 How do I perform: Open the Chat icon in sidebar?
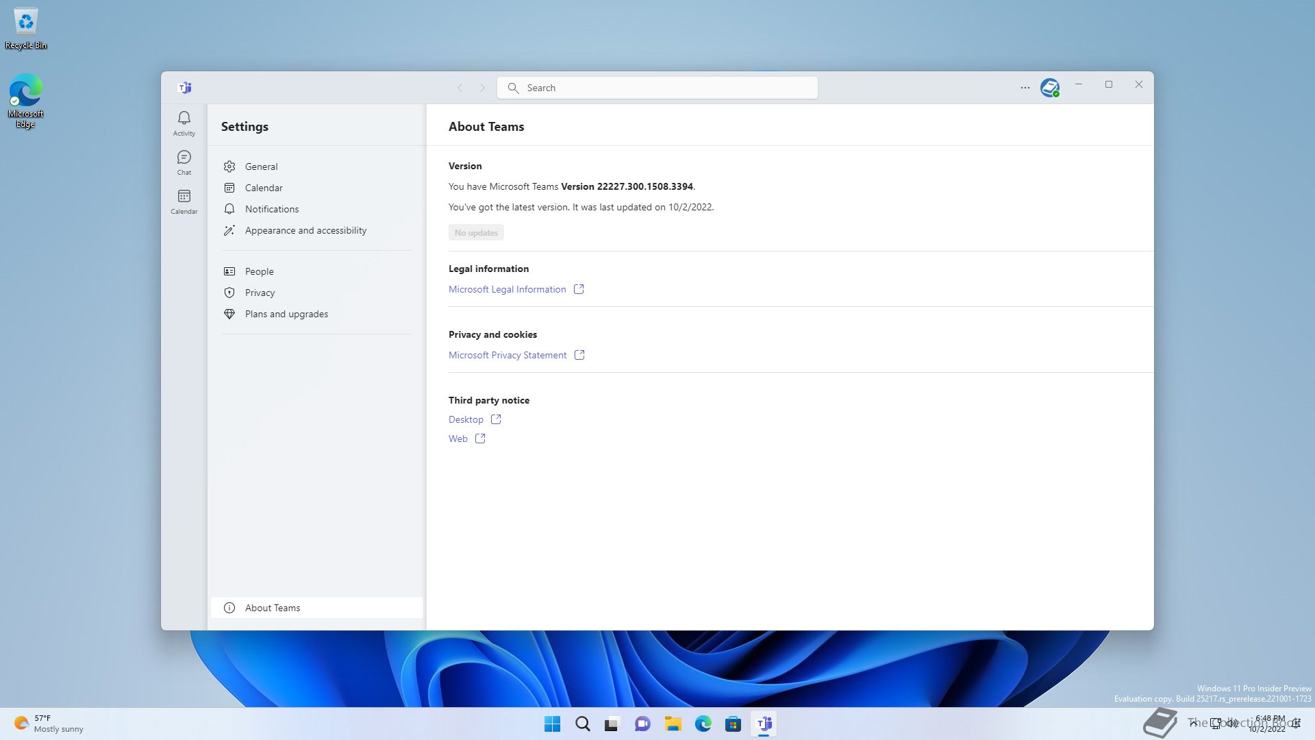coord(184,162)
